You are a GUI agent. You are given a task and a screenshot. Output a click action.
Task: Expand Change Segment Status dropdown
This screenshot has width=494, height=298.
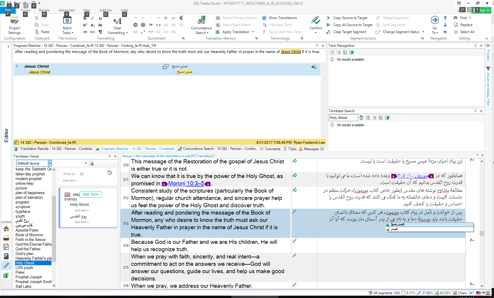click(423, 32)
